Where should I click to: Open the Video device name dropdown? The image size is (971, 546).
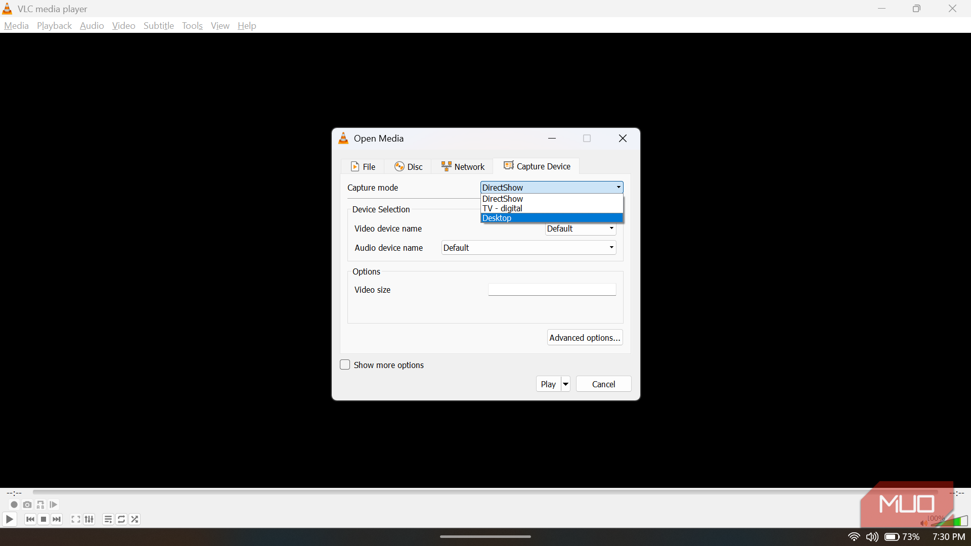tap(581, 229)
